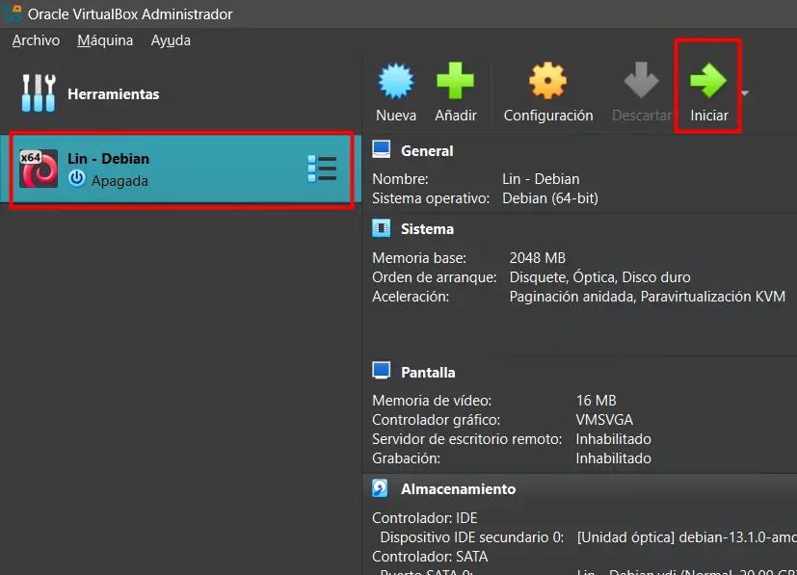
Task: Expand the dropdown arrow next to Iniciar
Action: tap(745, 93)
